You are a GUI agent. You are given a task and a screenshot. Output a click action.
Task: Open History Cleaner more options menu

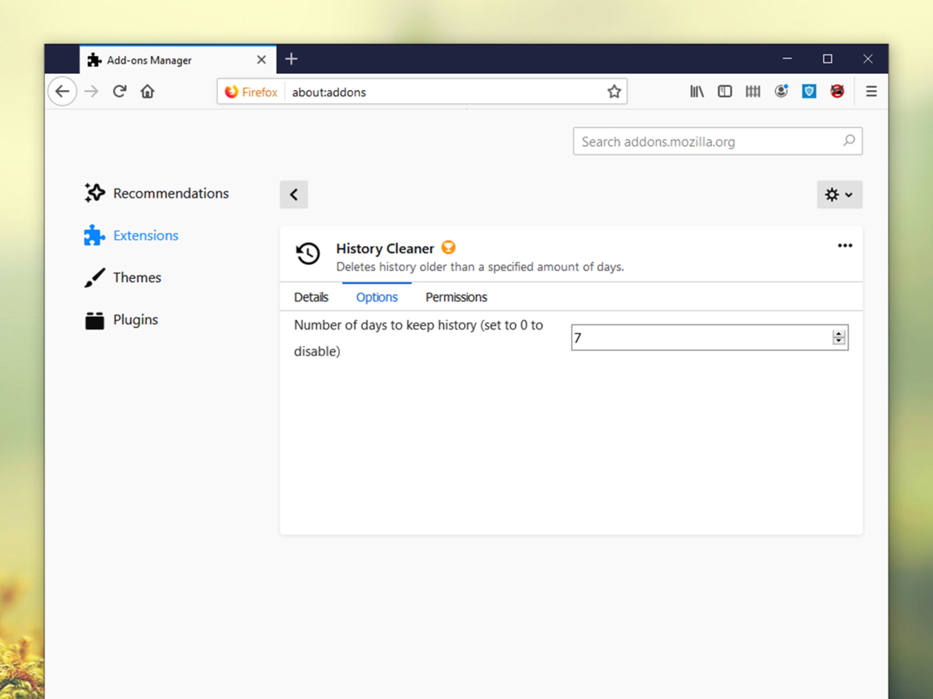845,246
